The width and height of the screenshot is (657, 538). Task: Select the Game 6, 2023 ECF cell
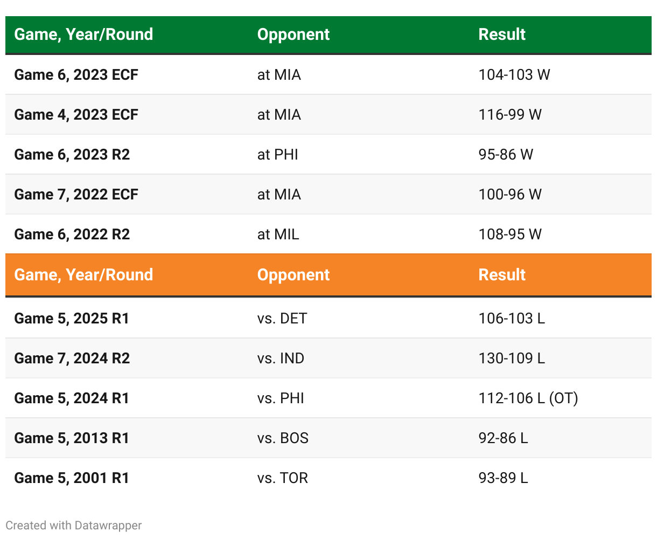click(x=76, y=75)
